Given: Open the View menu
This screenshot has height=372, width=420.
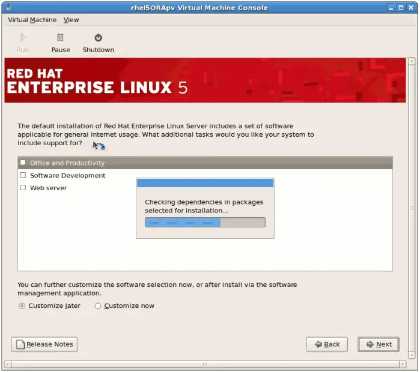Looking at the screenshot, I should pyautogui.click(x=72, y=20).
